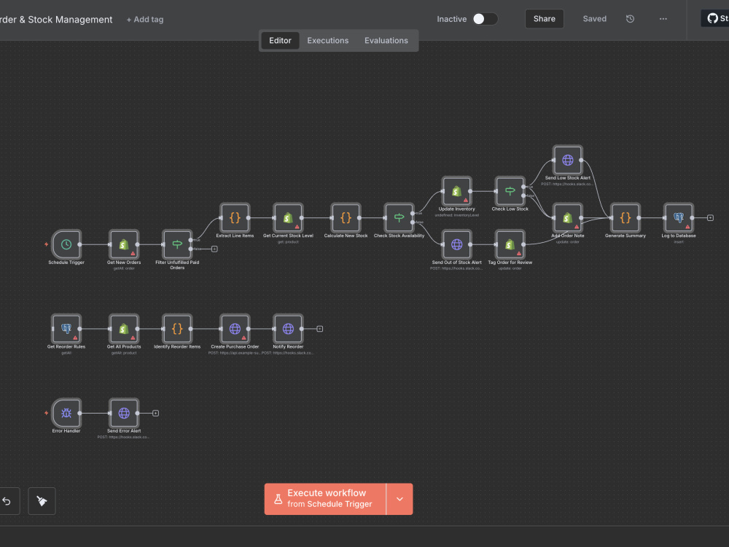Click the Saved status label
729x547 pixels.
click(595, 19)
